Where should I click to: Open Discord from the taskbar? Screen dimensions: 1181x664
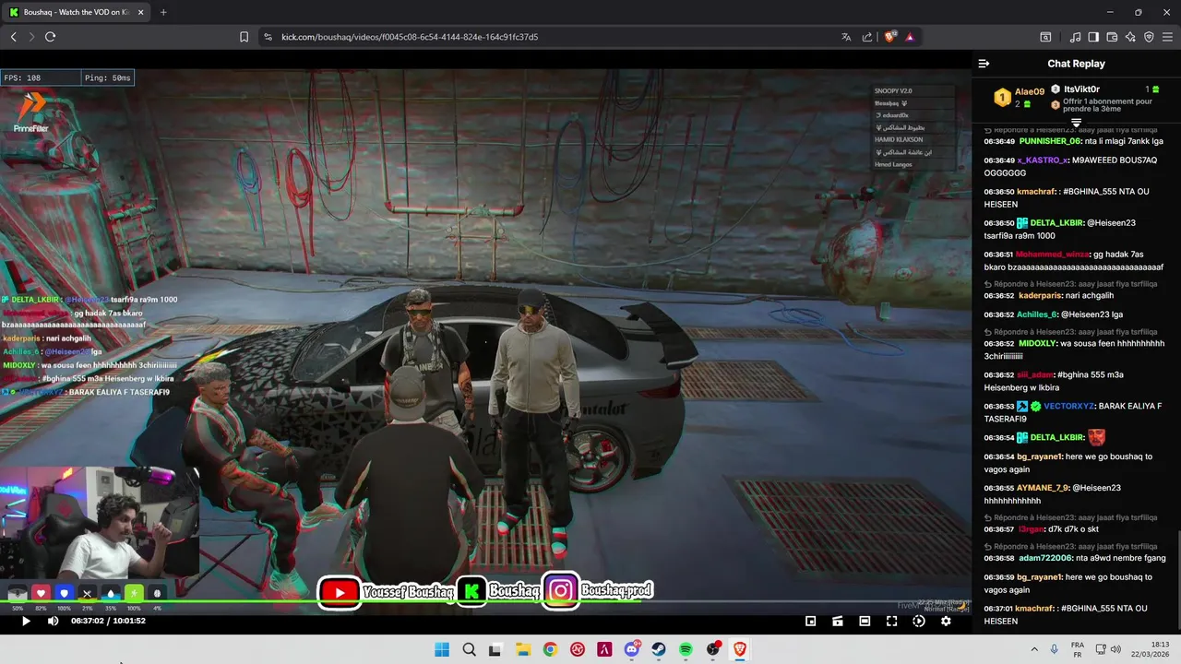tap(632, 649)
